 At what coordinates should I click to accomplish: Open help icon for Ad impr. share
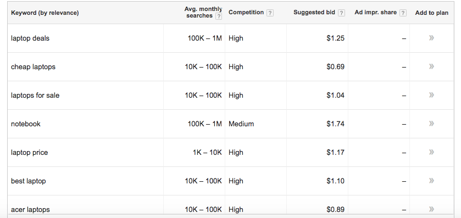pyautogui.click(x=403, y=13)
